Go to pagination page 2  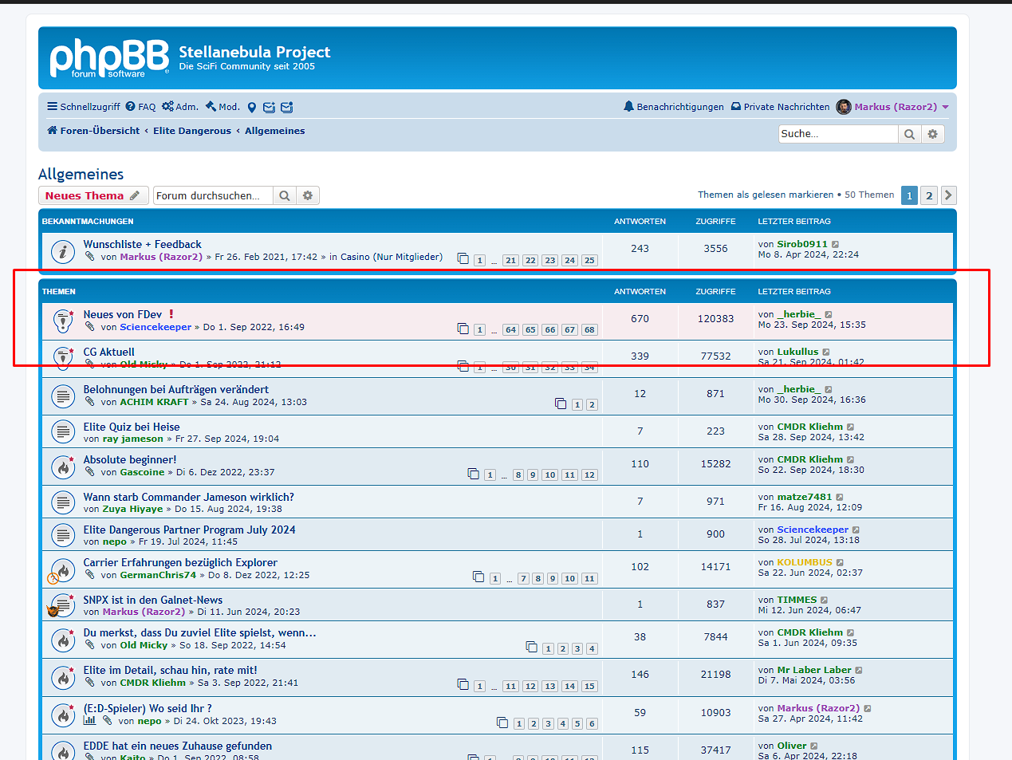(929, 195)
